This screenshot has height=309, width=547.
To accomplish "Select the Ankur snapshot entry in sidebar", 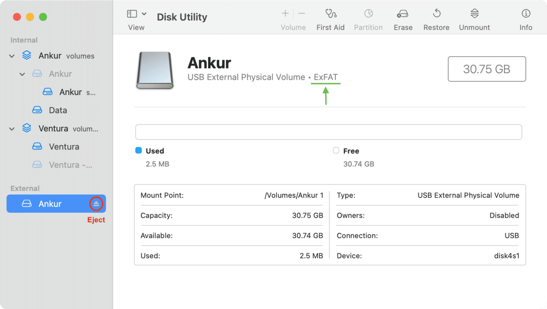I will (56, 92).
